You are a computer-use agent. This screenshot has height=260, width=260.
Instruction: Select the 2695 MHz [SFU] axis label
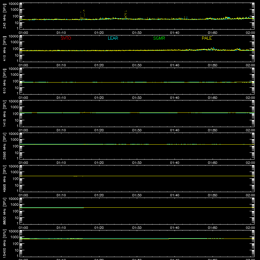(4, 146)
